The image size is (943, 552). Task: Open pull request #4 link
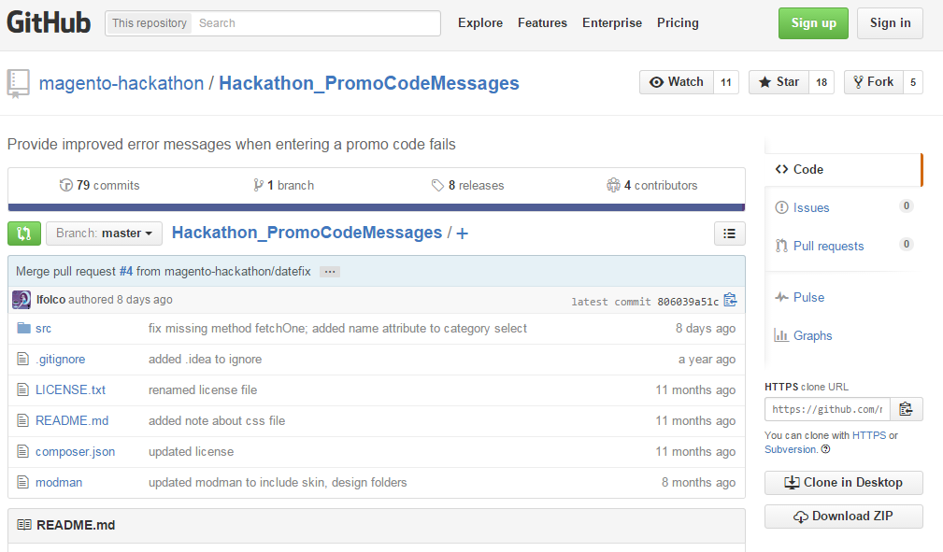point(125,271)
